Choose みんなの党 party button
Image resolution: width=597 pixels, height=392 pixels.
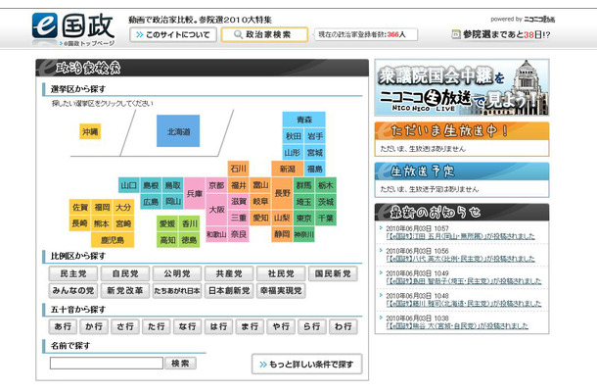73,290
